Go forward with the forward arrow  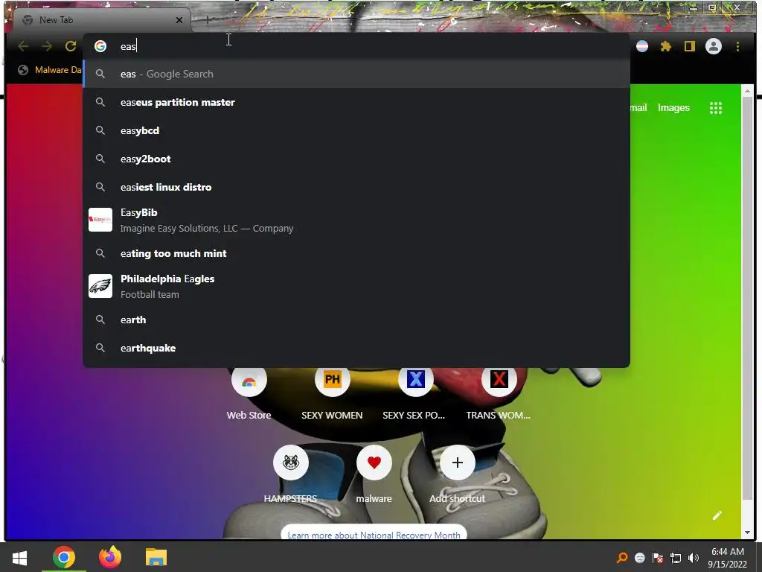[47, 46]
